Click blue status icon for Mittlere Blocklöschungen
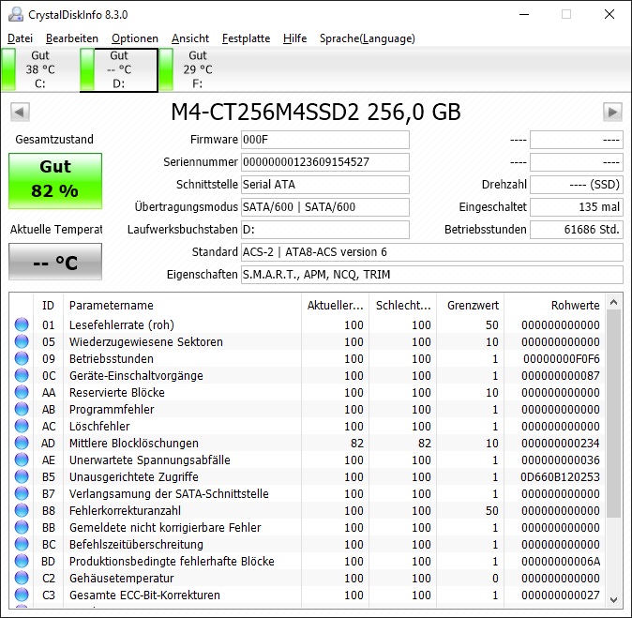This screenshot has height=618, width=632. [x=22, y=443]
